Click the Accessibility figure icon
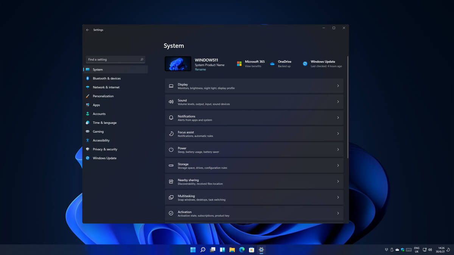The width and height of the screenshot is (454, 255). 87,141
